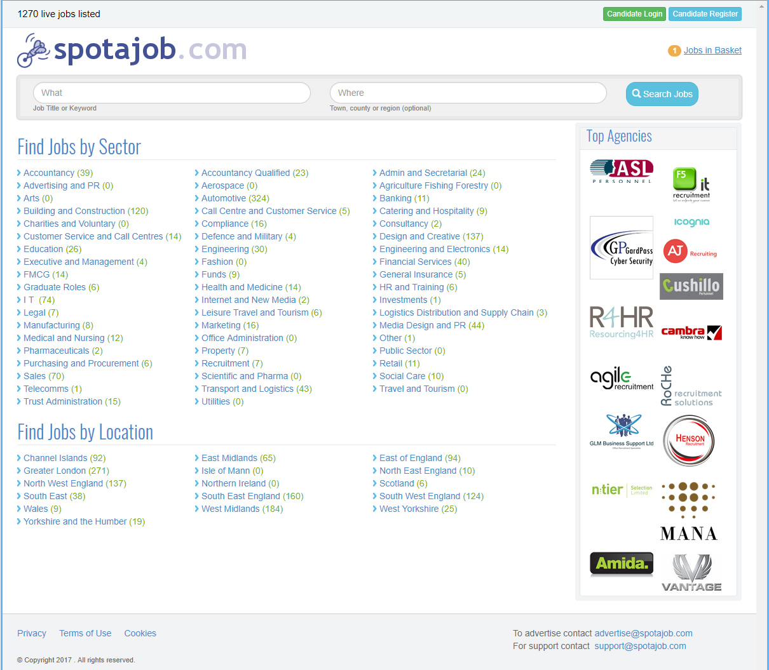Click the page vertical scrollbar up arrow
The image size is (769, 670).
[x=763, y=6]
